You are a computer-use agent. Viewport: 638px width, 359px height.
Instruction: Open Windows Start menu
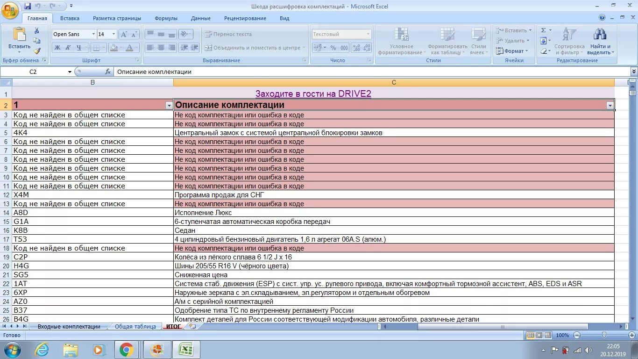tap(12, 350)
